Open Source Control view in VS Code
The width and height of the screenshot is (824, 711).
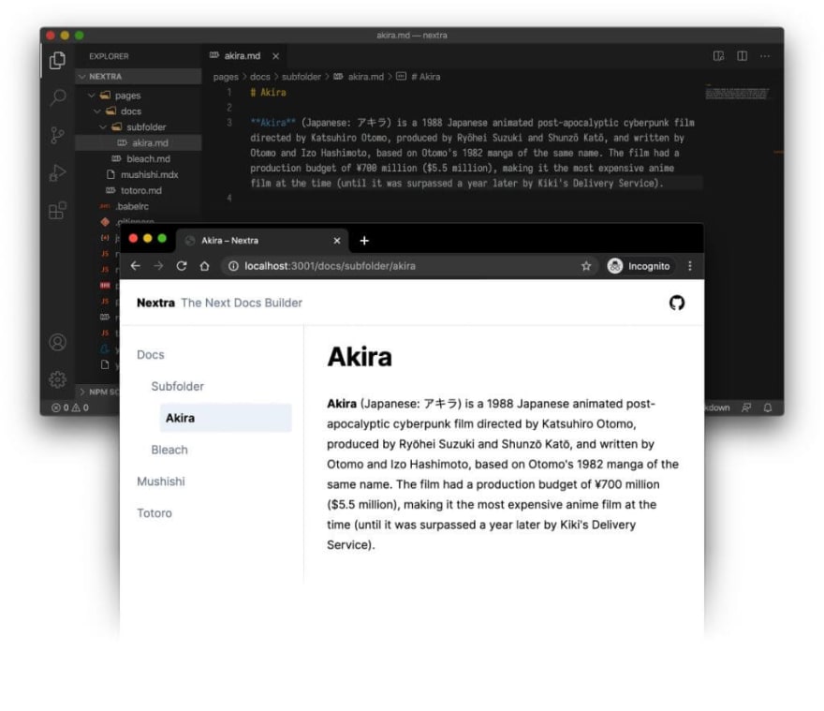click(x=57, y=136)
